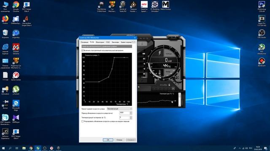
Task: Launch PC Building Simulator shortcut
Action: click(x=155, y=7)
